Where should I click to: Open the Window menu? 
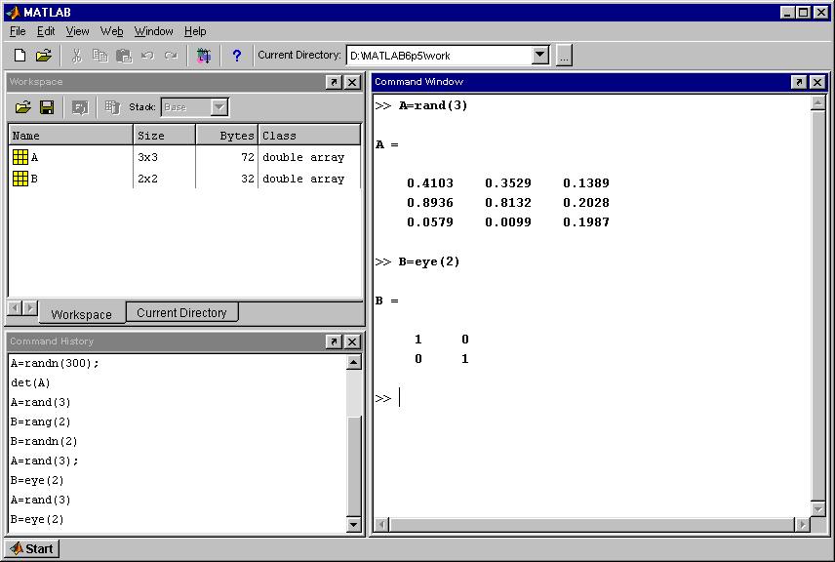[153, 31]
